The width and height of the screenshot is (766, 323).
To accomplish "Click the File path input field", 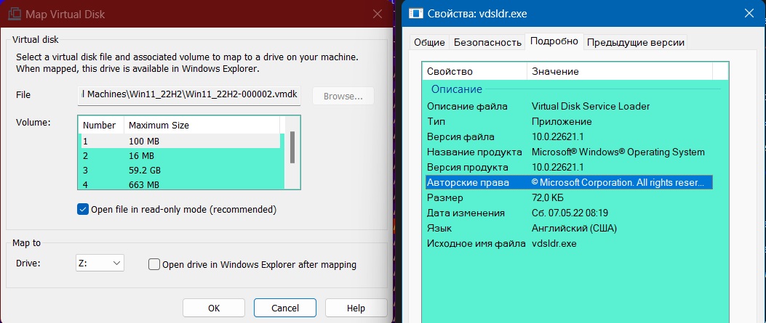I will click(189, 96).
